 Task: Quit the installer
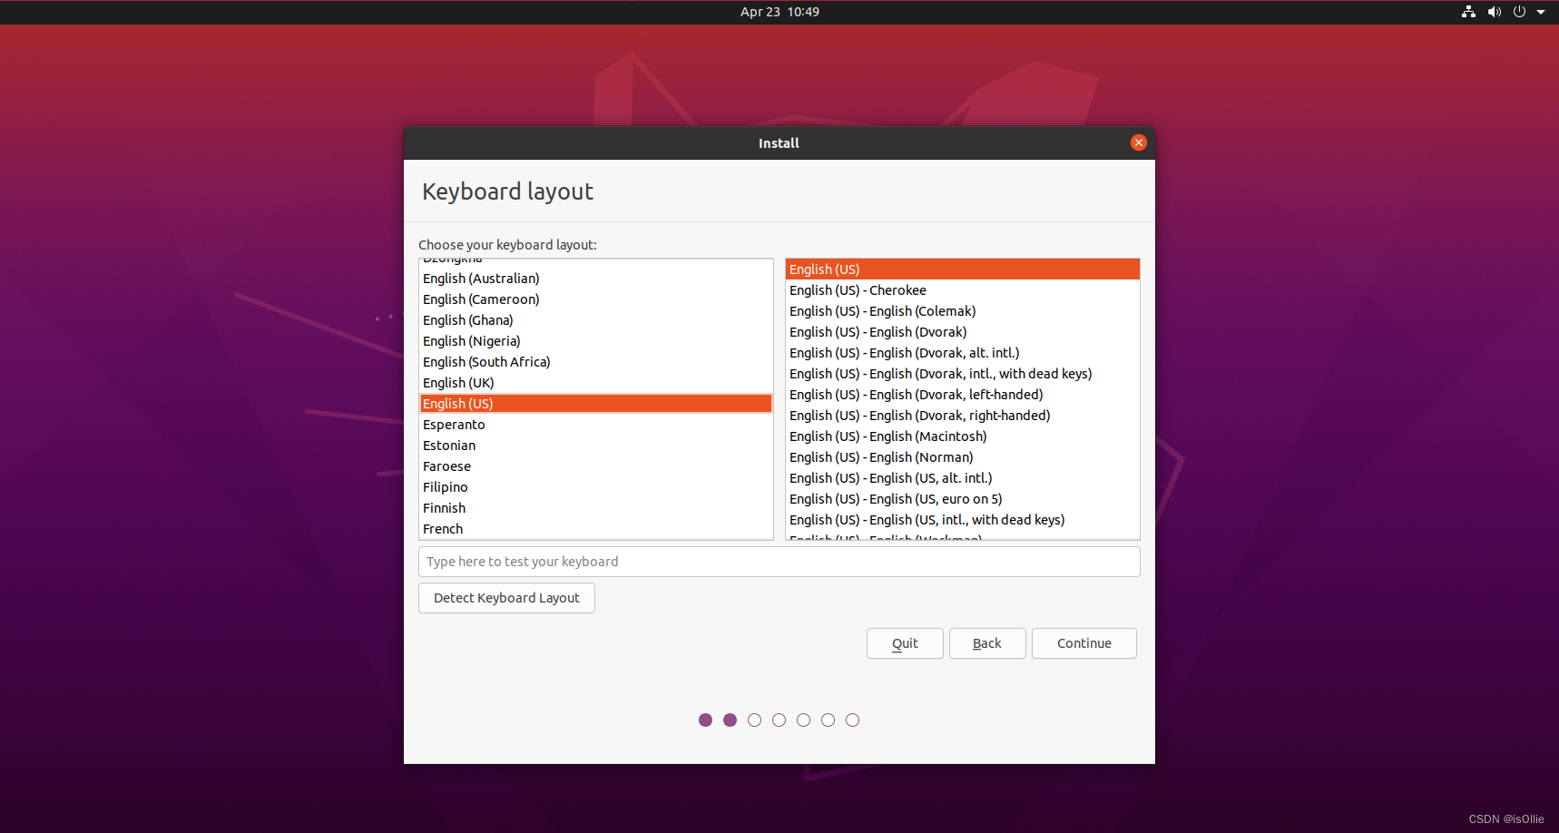pos(905,643)
